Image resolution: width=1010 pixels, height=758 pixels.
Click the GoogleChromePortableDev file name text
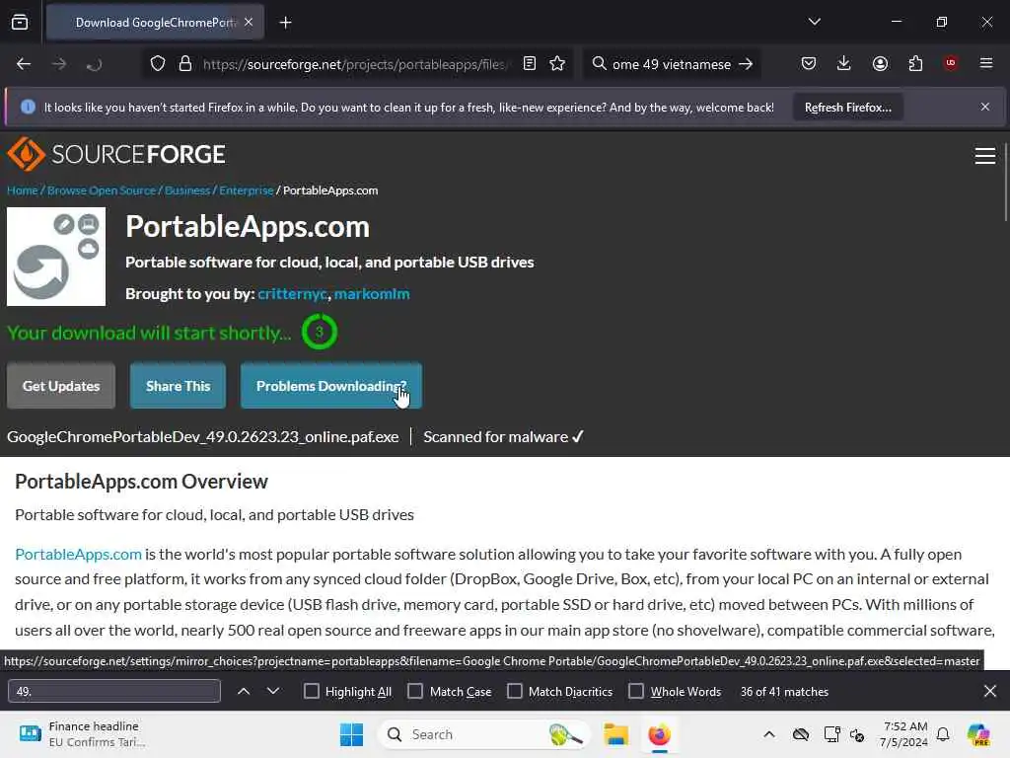pyautogui.click(x=203, y=437)
